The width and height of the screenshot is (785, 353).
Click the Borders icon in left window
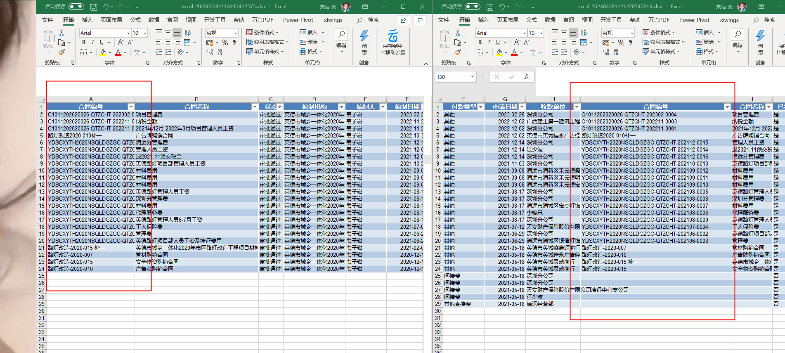click(83, 52)
